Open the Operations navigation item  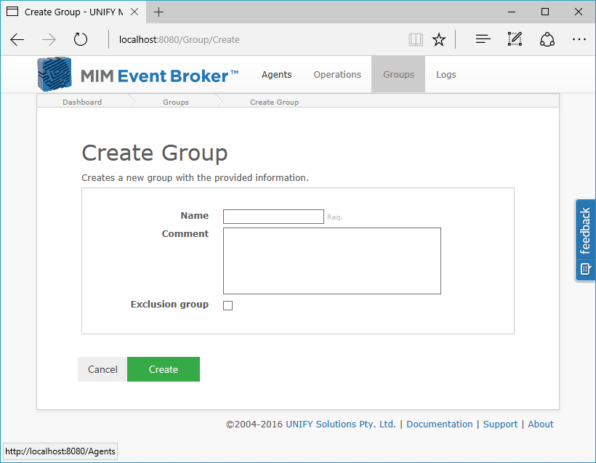(337, 75)
